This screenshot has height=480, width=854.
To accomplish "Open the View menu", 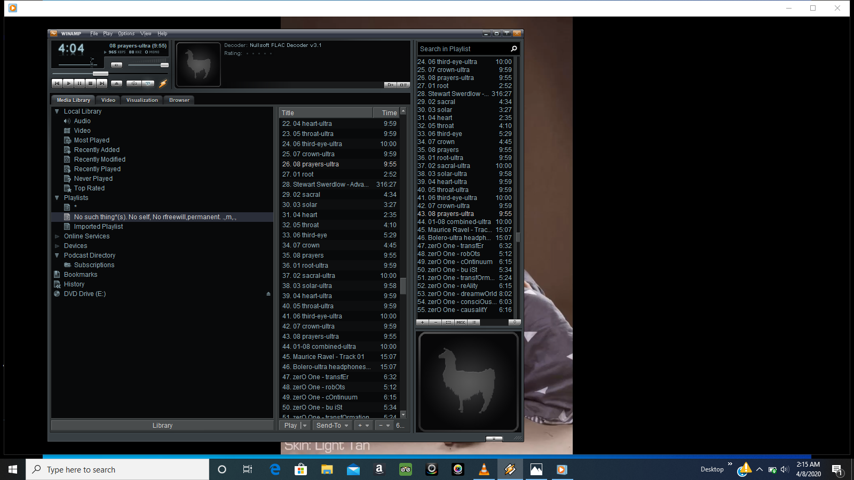I will coord(146,34).
